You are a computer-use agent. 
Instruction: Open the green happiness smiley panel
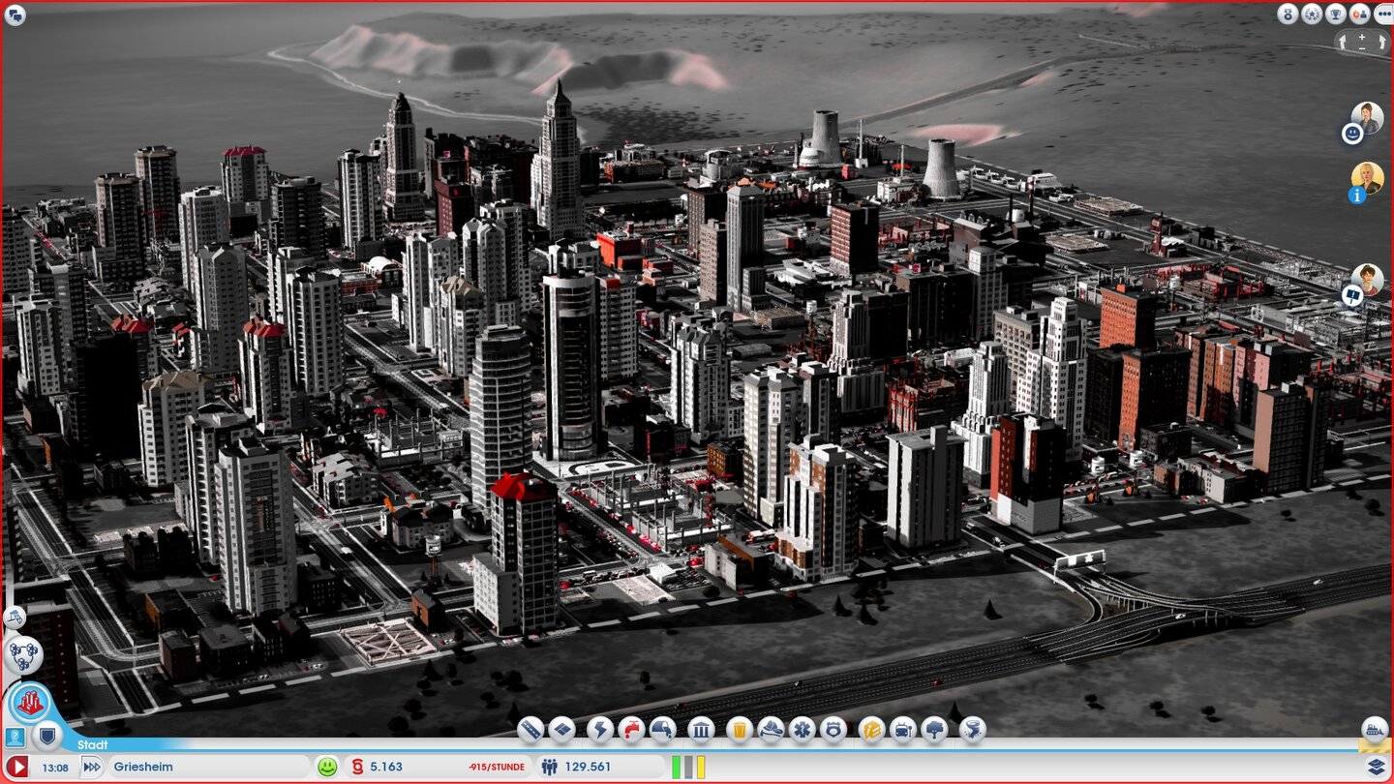coord(328,767)
